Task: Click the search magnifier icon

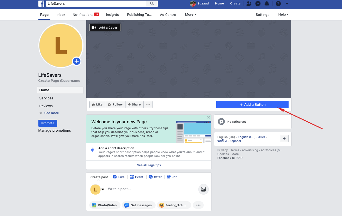Action: (x=152, y=4)
